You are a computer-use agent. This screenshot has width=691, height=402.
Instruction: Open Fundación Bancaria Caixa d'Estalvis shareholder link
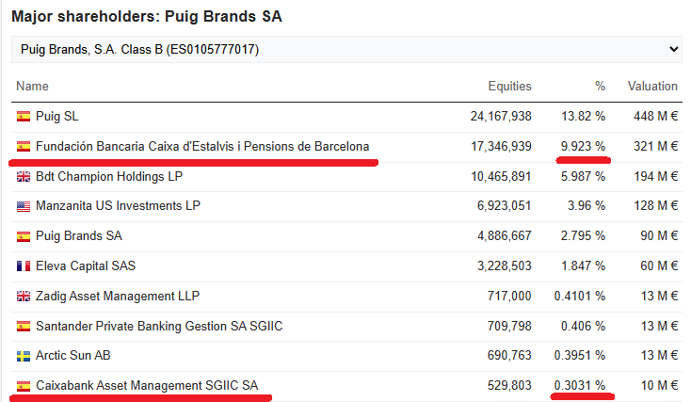(202, 146)
